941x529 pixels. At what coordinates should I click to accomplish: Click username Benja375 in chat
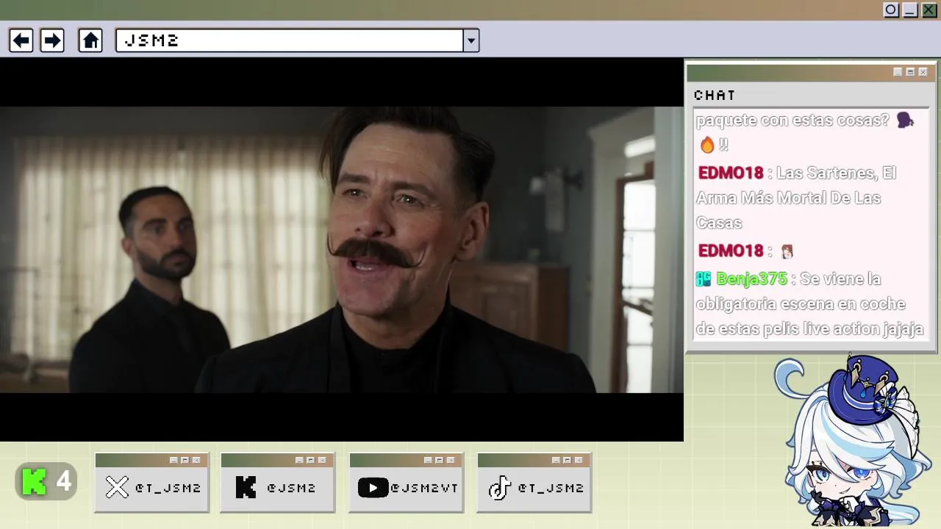coord(751,279)
